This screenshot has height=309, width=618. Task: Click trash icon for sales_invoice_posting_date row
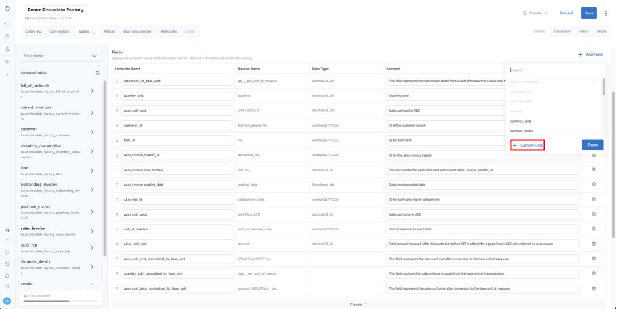[x=593, y=184]
